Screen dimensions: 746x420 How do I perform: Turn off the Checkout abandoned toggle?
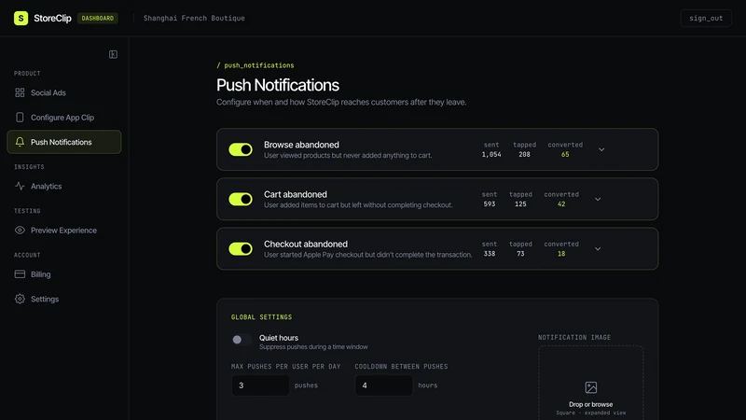tap(241, 248)
